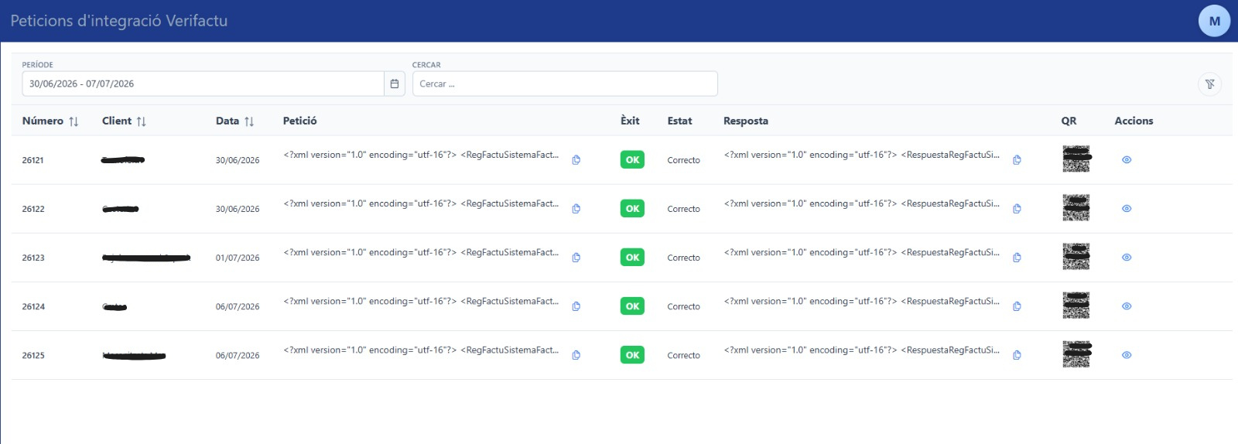This screenshot has width=1238, height=444.
Task: View details of request 26122 via eye icon
Action: pyautogui.click(x=1127, y=209)
